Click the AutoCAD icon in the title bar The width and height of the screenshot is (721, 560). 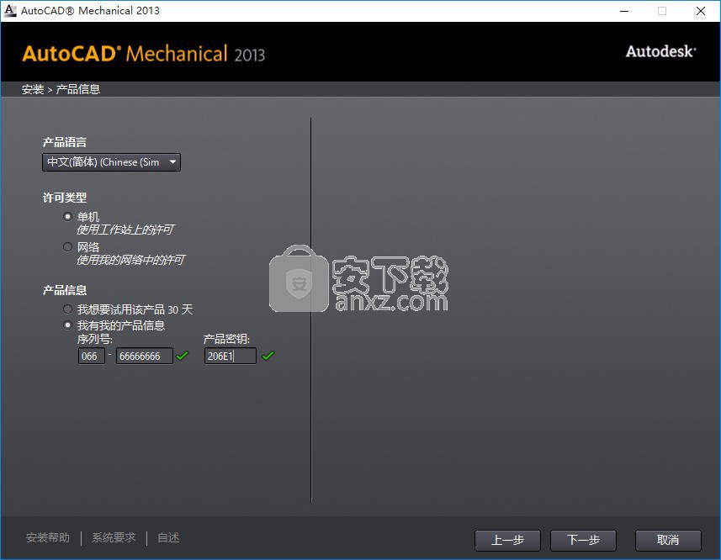tap(9, 10)
